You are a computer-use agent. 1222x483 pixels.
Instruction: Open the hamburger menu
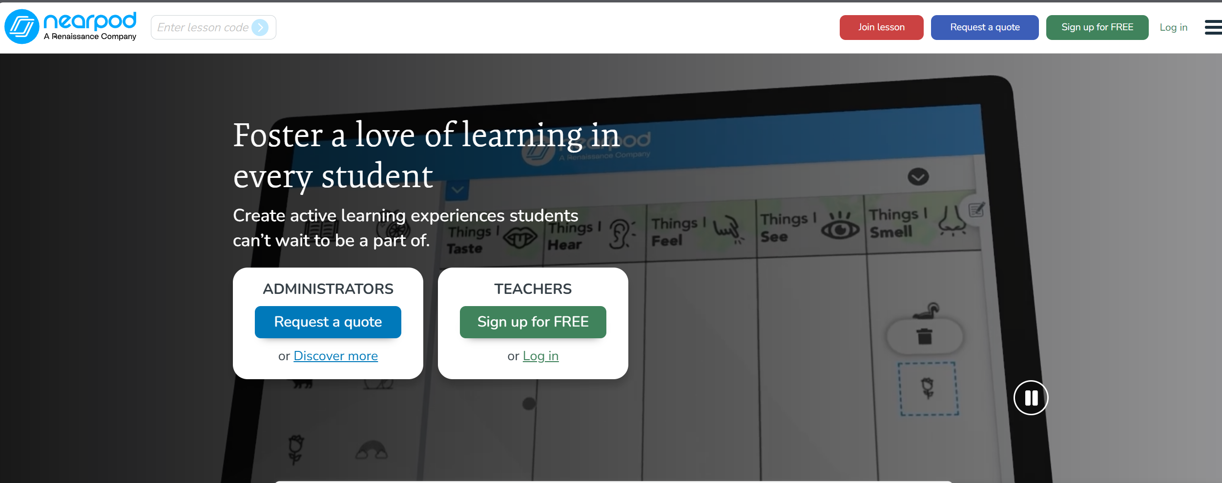tap(1213, 27)
